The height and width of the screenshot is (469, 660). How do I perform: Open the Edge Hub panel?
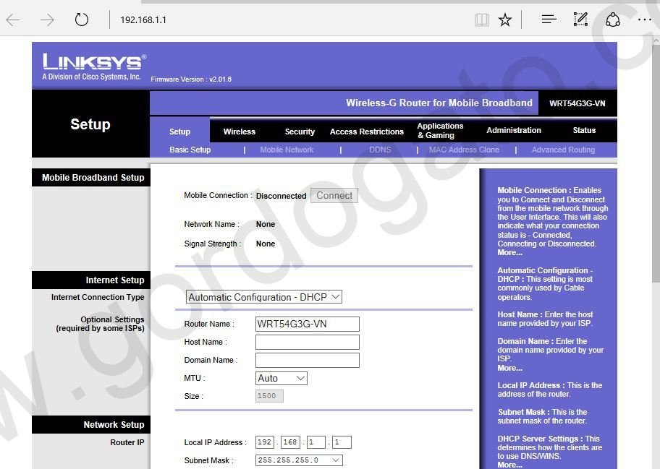coord(548,20)
